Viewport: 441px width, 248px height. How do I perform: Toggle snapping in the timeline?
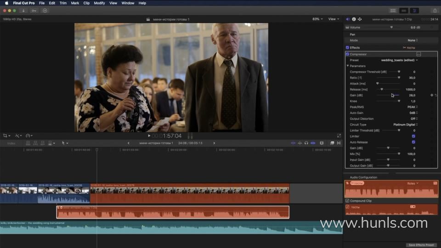pos(313,143)
